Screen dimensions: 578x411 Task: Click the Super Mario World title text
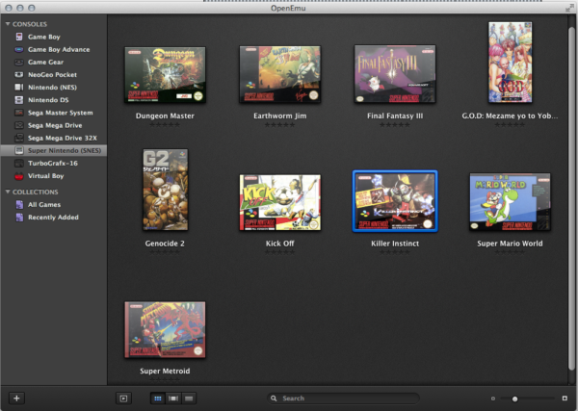(510, 244)
